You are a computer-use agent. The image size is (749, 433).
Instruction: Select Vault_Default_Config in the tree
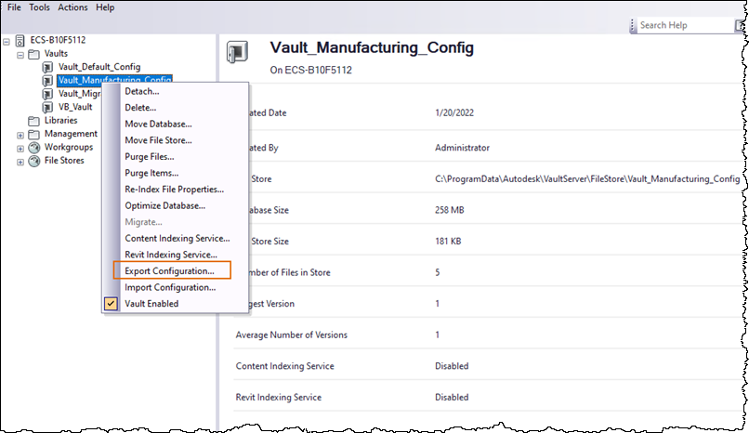(x=99, y=67)
